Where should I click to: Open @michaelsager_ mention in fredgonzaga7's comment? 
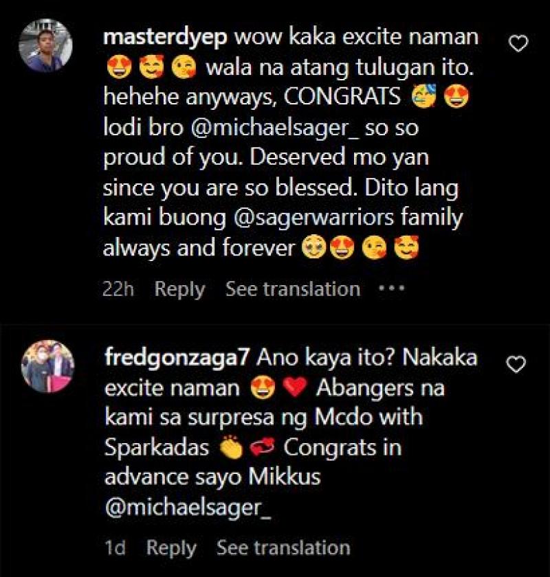tap(179, 509)
